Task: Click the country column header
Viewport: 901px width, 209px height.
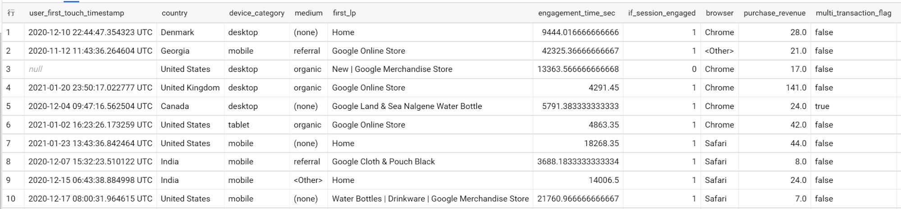Action: [174, 13]
